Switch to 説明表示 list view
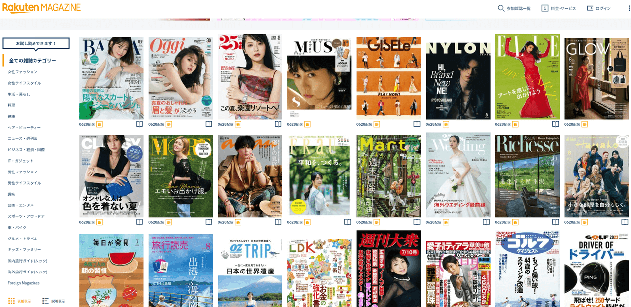The image size is (631, 307). tap(54, 301)
